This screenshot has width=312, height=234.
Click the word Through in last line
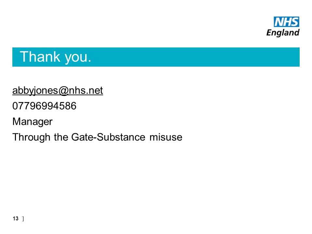(31, 137)
